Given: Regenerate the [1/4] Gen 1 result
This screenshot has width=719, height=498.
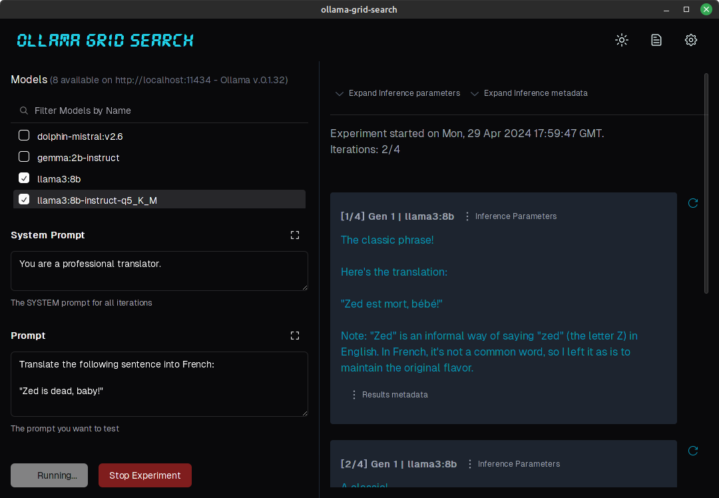Looking at the screenshot, I should pyautogui.click(x=693, y=203).
